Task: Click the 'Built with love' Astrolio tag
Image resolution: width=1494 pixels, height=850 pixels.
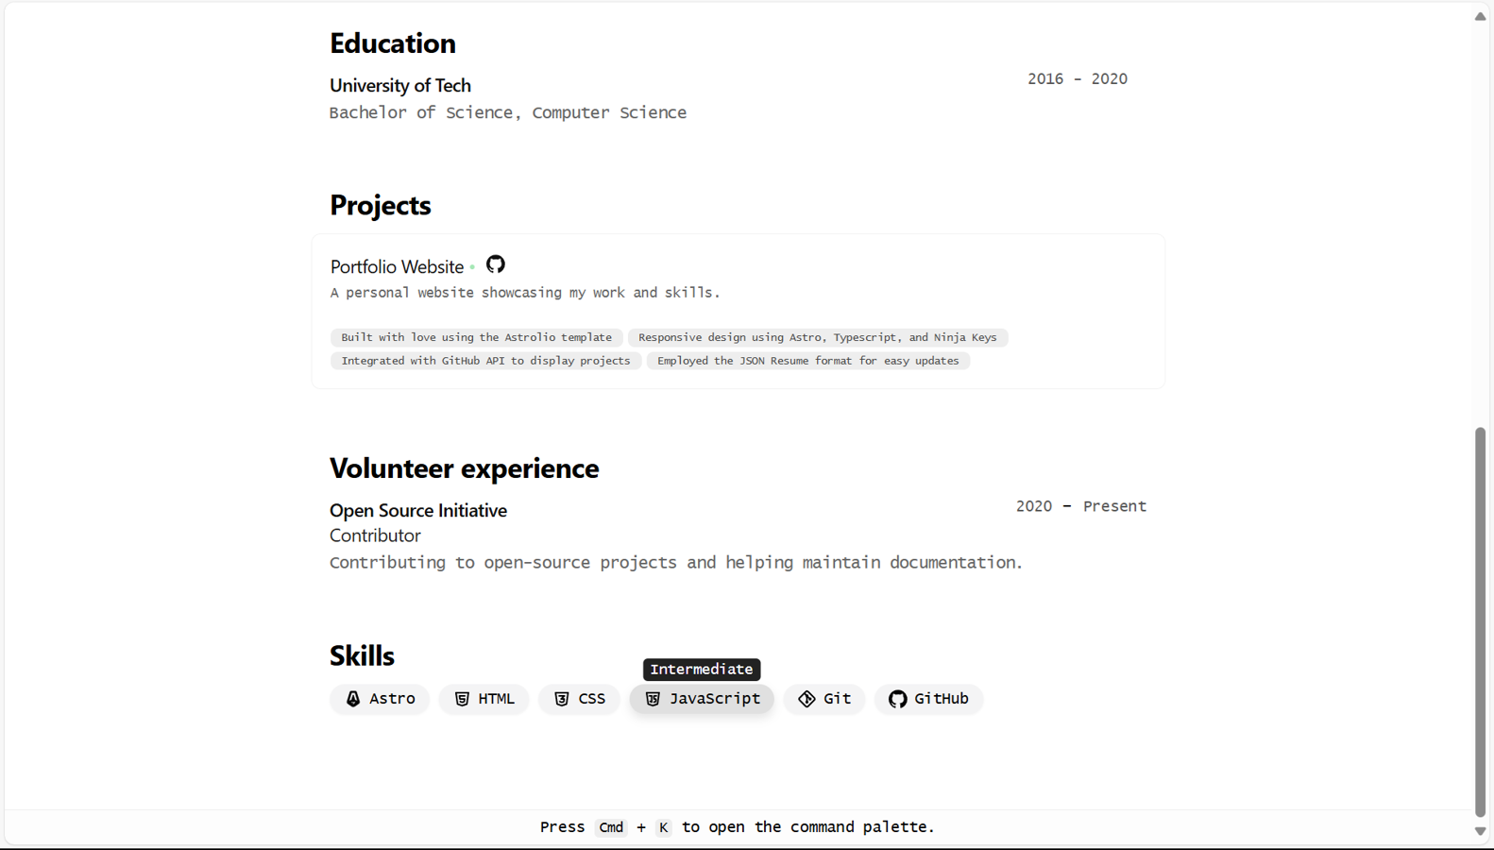Action: tap(476, 337)
